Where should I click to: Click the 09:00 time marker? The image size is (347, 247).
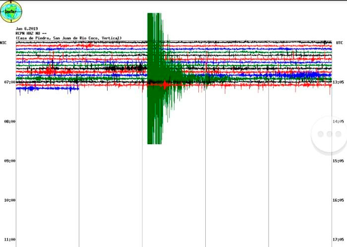tap(8, 161)
